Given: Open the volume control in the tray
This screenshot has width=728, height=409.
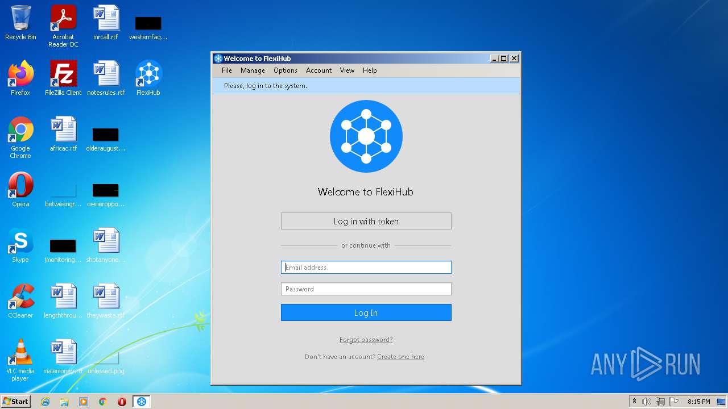Looking at the screenshot, I should coord(647,402).
